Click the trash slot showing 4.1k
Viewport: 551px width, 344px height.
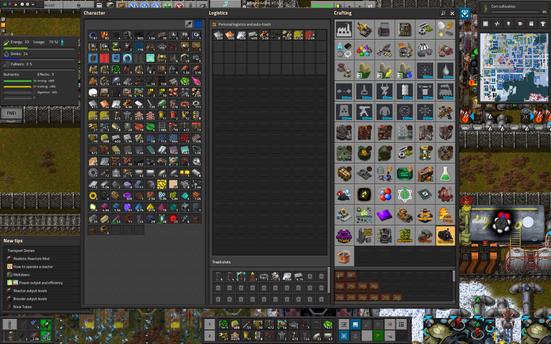click(298, 276)
